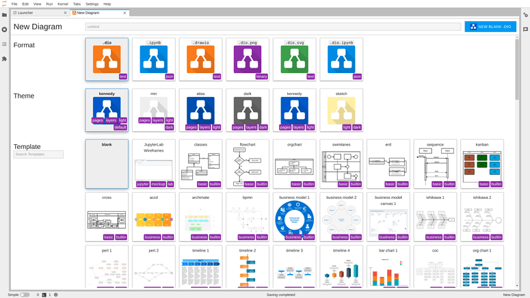530x298 pixels.
Task: Open the File Browser sidebar icon
Action: (x=4, y=15)
